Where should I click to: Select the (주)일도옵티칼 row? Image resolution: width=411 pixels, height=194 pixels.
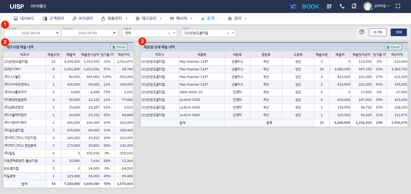(68, 130)
